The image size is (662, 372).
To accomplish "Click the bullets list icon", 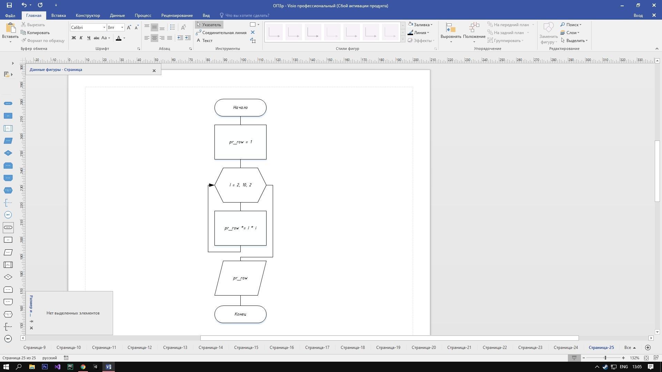I will (173, 27).
